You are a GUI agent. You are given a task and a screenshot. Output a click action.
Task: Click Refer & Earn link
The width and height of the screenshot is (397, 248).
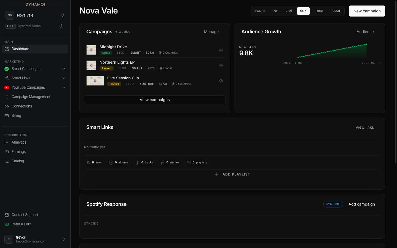click(x=35, y=224)
